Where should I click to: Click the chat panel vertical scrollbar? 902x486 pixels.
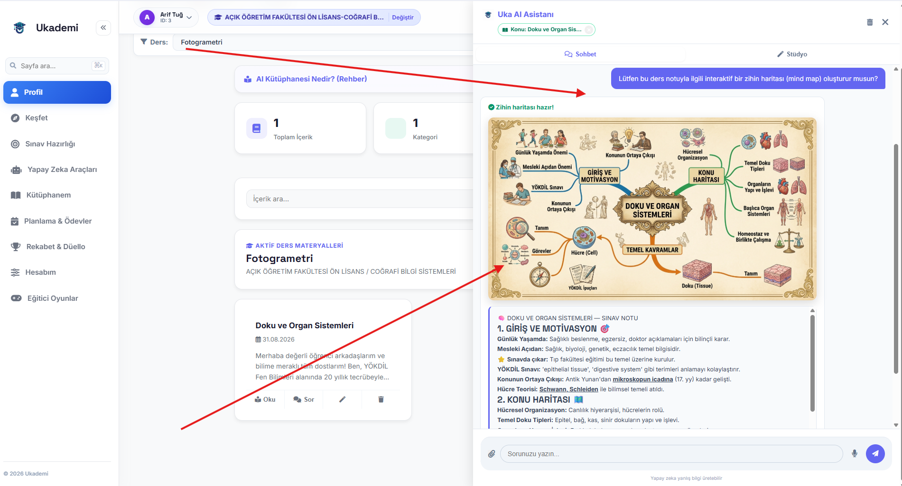896,259
